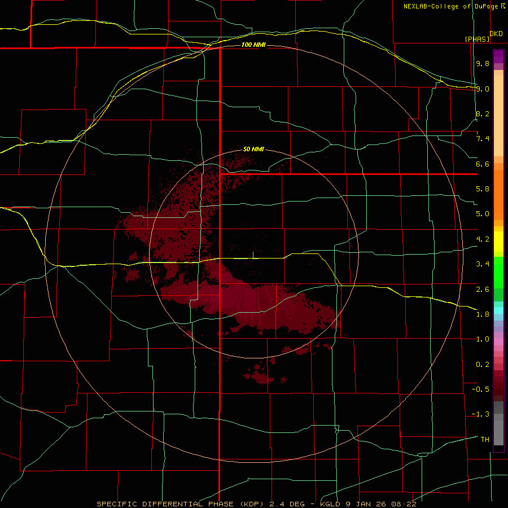This screenshot has width=508, height=508.
Task: Click the bottom caption naming KDP 2.4 DEG KGLD
Action: click(257, 504)
